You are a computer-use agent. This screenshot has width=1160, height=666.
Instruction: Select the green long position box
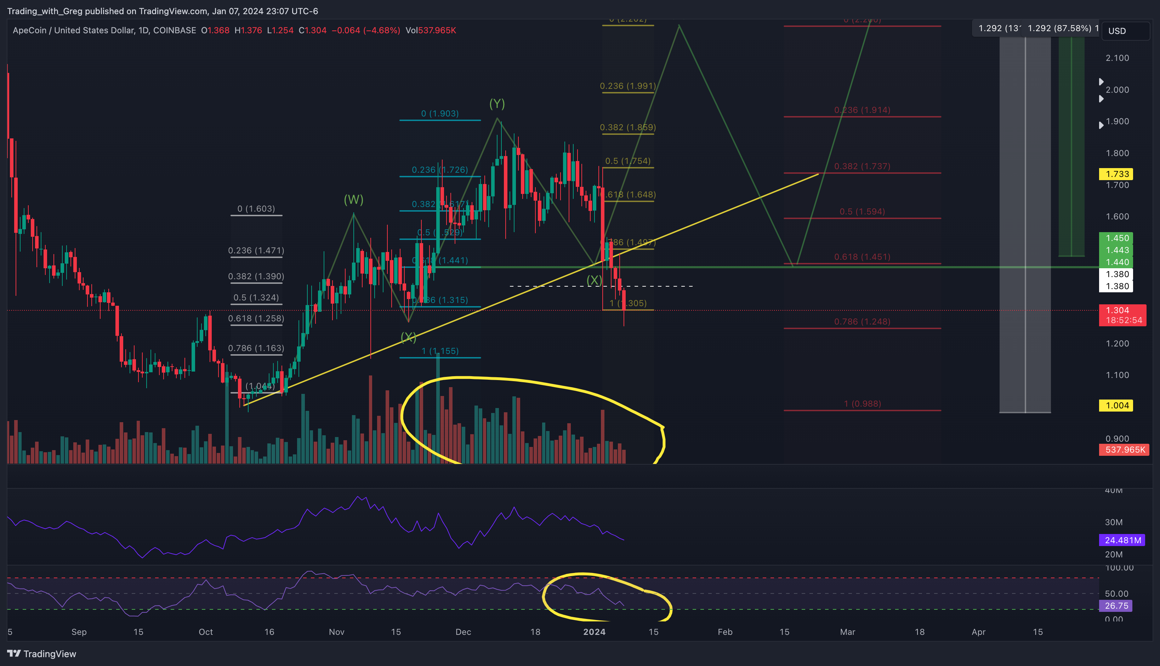pyautogui.click(x=1071, y=147)
